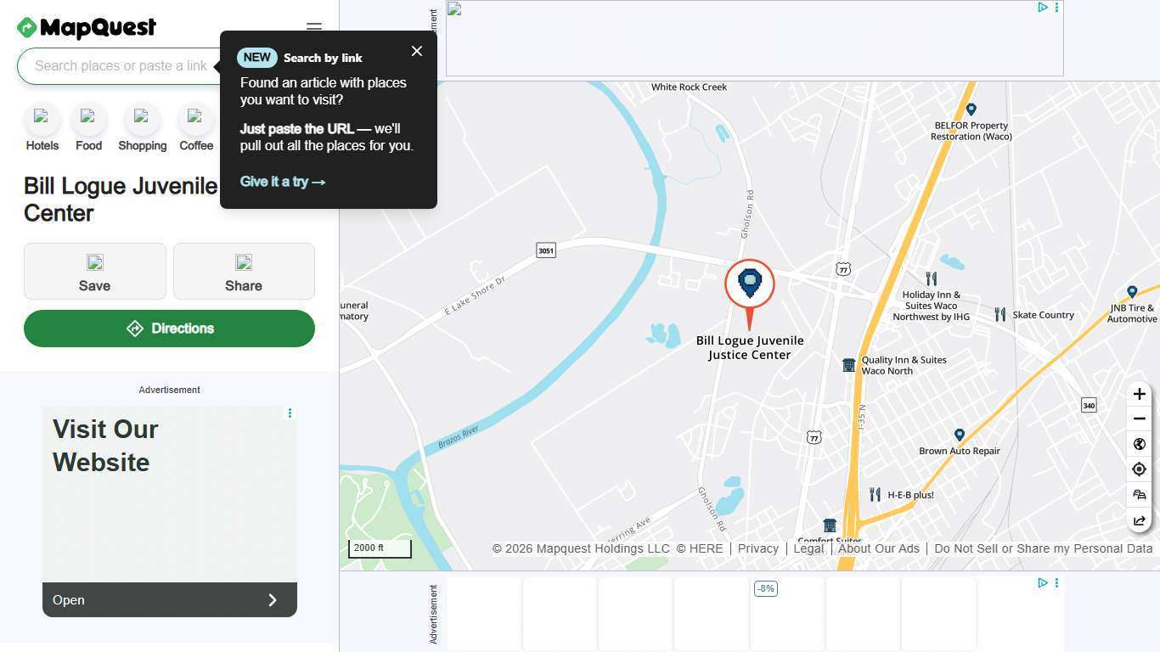The height and width of the screenshot is (652, 1160).
Task: Open the sidebar ad's options menu
Action: pos(290,413)
